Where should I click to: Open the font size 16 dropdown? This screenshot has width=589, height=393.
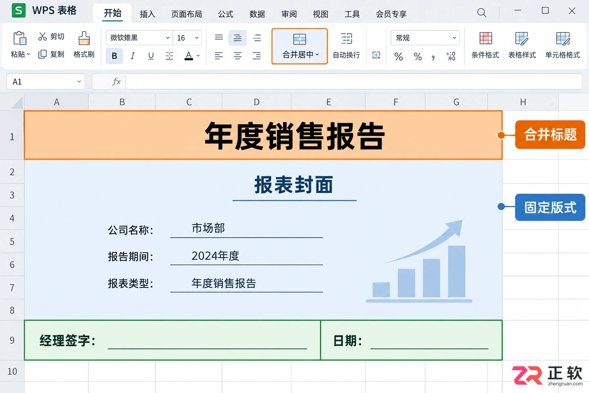click(x=187, y=38)
